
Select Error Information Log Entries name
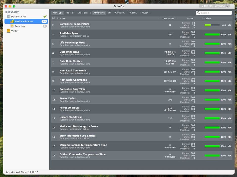78,136
